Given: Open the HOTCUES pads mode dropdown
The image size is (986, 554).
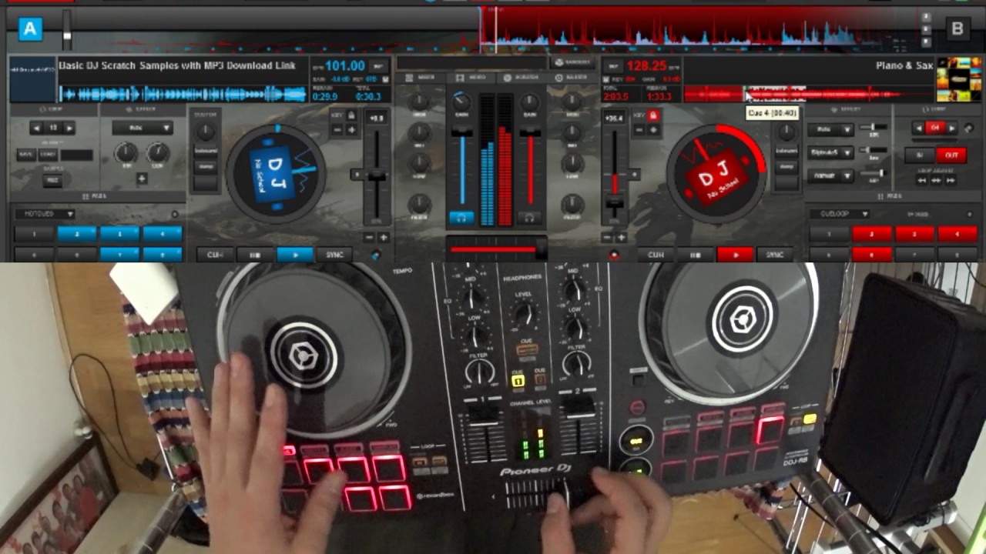Looking at the screenshot, I should [46, 214].
